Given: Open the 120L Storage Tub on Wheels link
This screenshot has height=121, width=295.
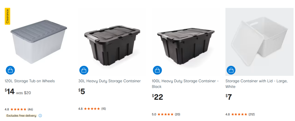Looking at the screenshot, I should coord(30,81).
